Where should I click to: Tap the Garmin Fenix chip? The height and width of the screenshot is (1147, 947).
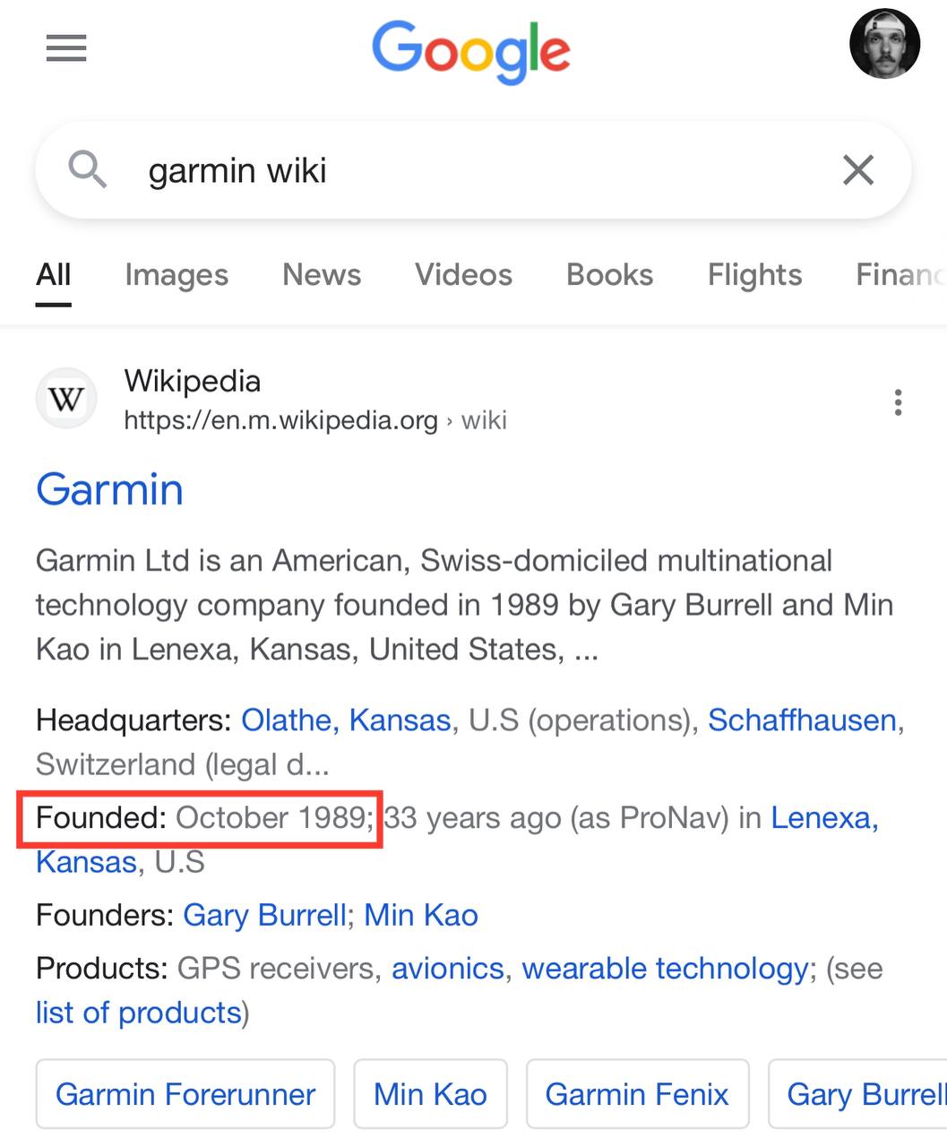pyautogui.click(x=637, y=1094)
